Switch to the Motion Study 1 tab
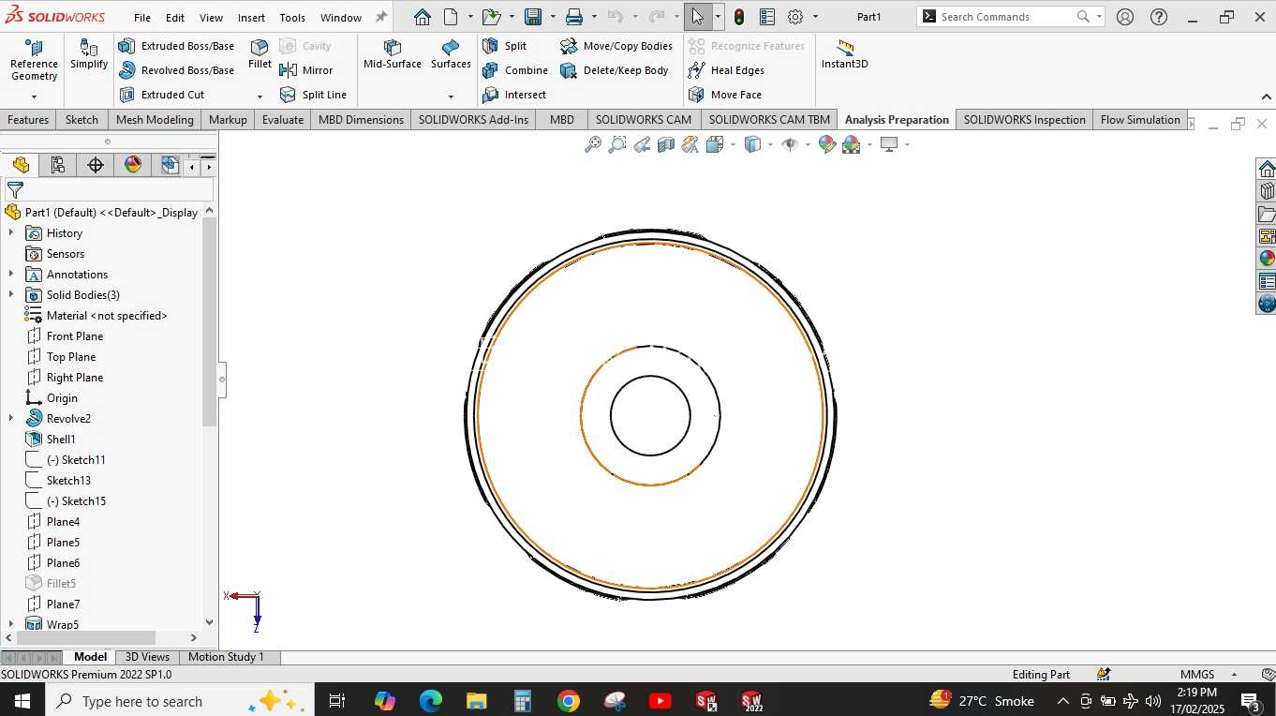This screenshot has height=716, width=1276. coord(226,657)
